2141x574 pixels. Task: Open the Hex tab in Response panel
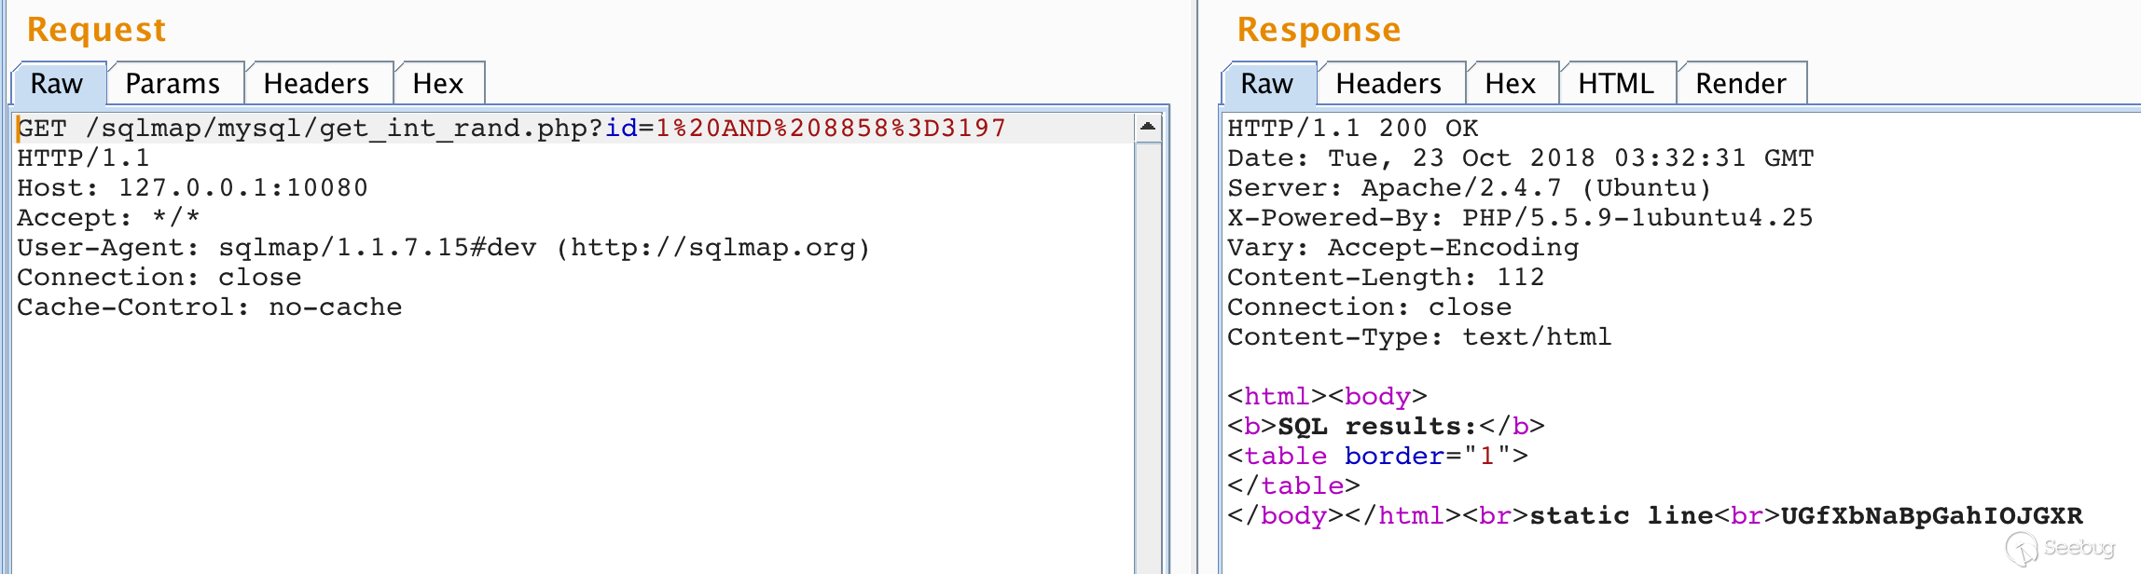pos(1511,84)
